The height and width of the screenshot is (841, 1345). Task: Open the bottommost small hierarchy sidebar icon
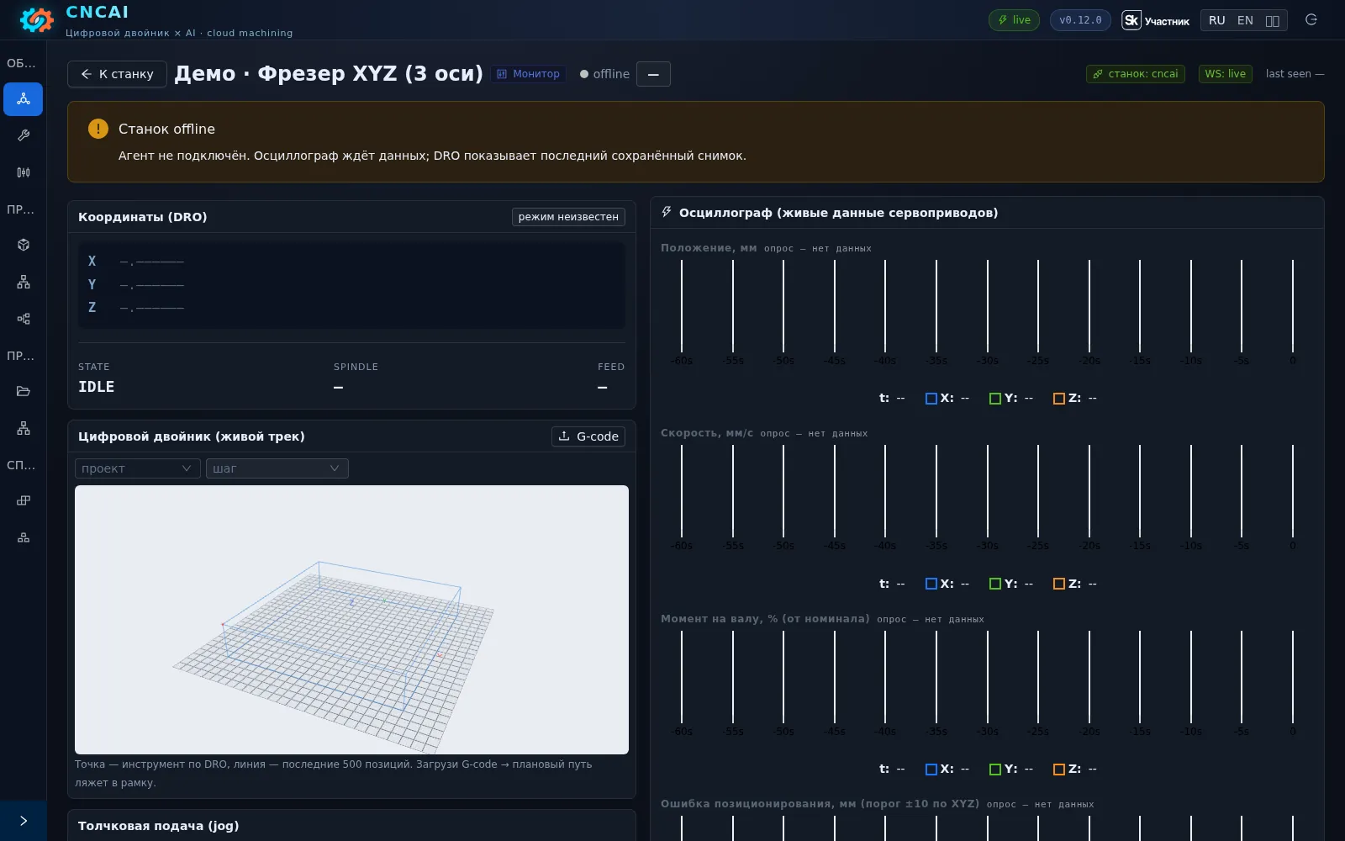(24, 537)
